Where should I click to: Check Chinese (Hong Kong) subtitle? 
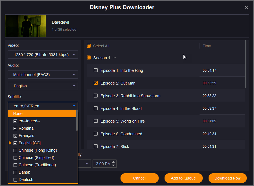pyautogui.click(x=15, y=150)
